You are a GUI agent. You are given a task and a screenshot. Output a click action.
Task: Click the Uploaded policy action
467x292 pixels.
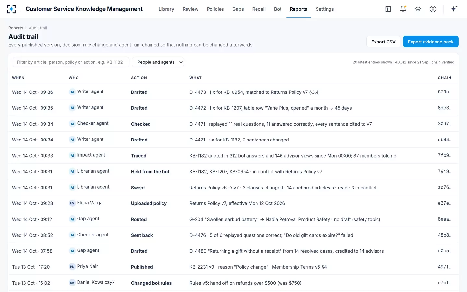pyautogui.click(x=149, y=203)
